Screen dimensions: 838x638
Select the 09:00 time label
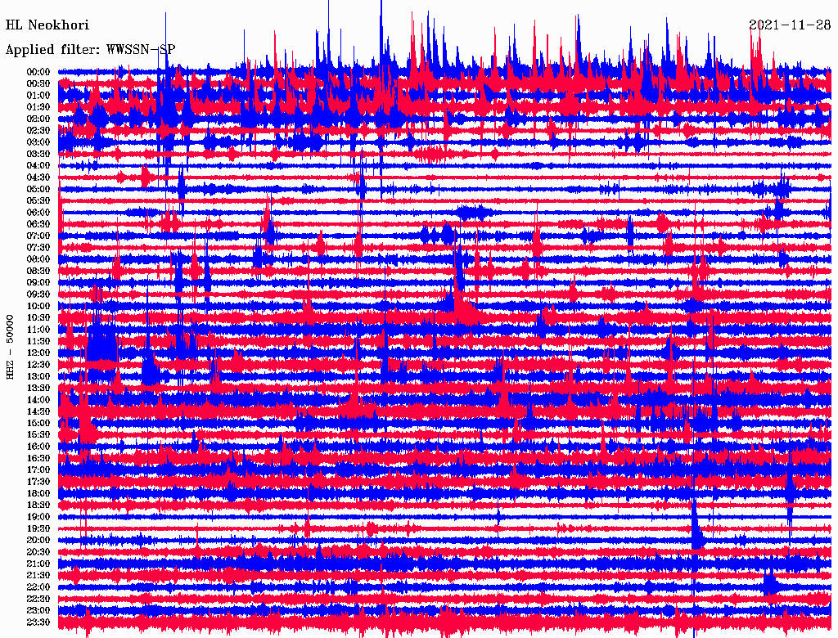[38, 283]
